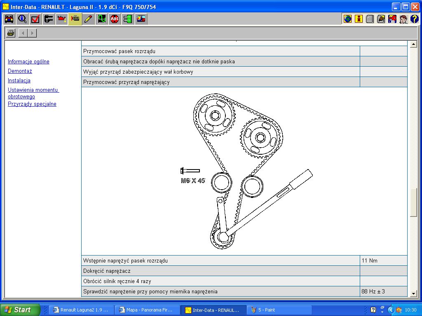
Task: Open the documents with stamp icon
Action: point(381,19)
